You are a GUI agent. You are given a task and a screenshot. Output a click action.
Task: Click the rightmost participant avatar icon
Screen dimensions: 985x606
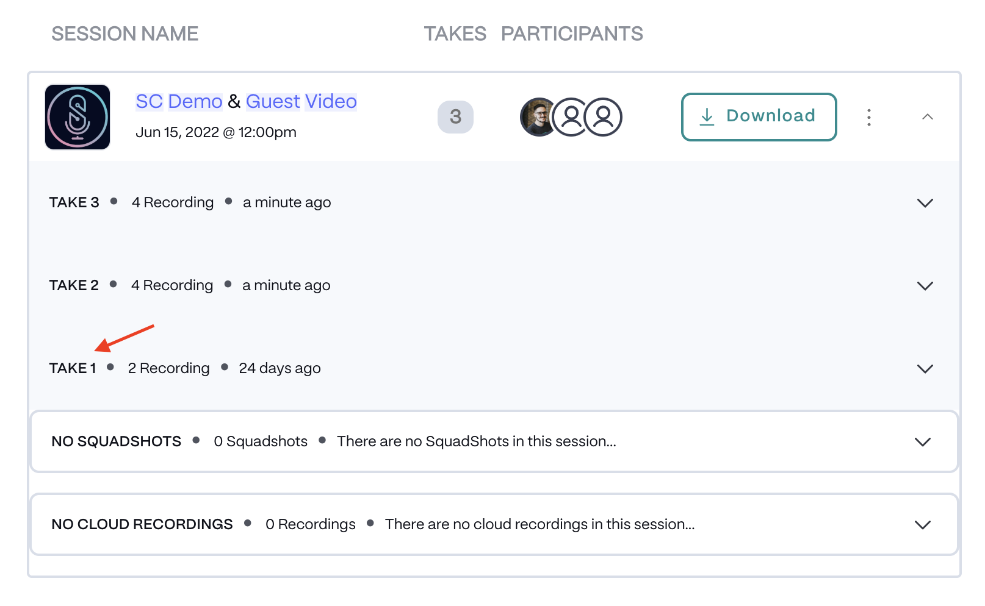(604, 117)
